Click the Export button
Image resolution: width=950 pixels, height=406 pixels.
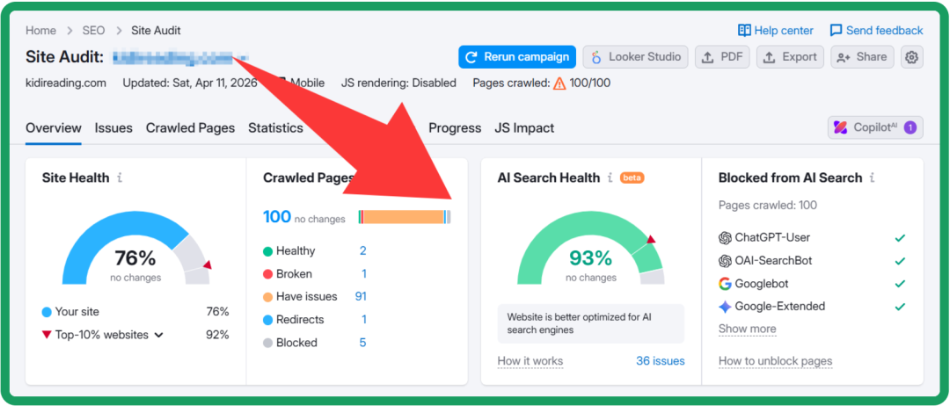pyautogui.click(x=790, y=57)
